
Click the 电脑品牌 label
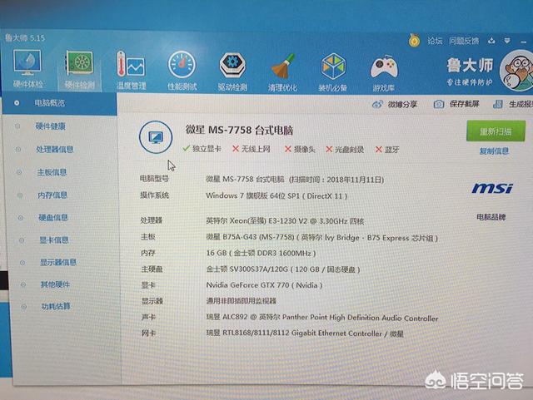pos(491,217)
